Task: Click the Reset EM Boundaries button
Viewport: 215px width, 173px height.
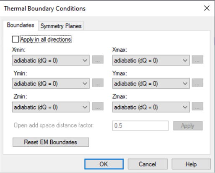Action: click(x=51, y=142)
